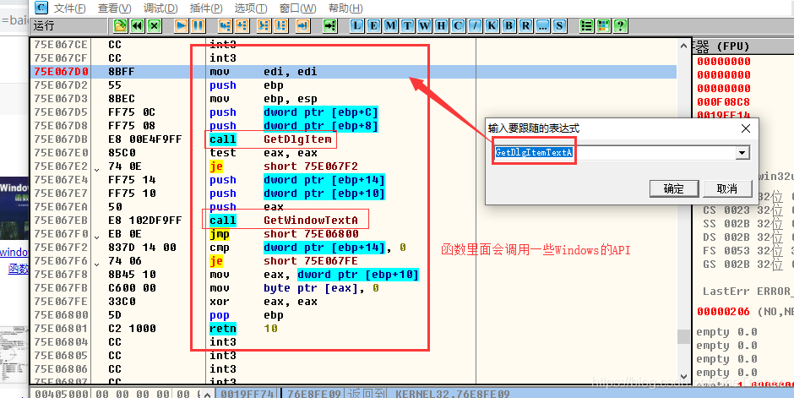Image resolution: width=794 pixels, height=398 pixels.
Task: Select register value 000F08C8
Action: click(x=723, y=101)
